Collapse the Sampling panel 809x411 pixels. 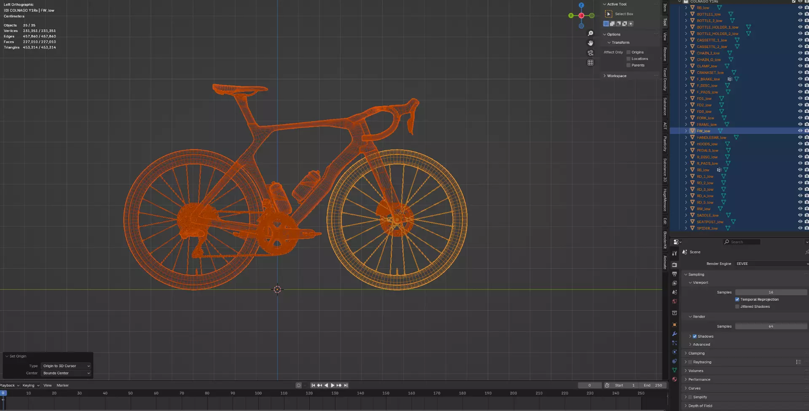coord(696,275)
